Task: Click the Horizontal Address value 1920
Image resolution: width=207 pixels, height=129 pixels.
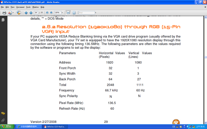Action: tap(110, 62)
